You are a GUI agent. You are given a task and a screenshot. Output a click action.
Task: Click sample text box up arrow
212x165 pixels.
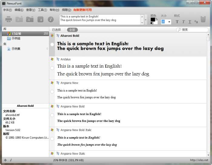[x=142, y=17]
